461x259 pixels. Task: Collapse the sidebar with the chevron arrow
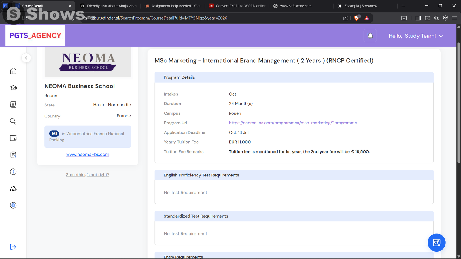click(x=26, y=58)
